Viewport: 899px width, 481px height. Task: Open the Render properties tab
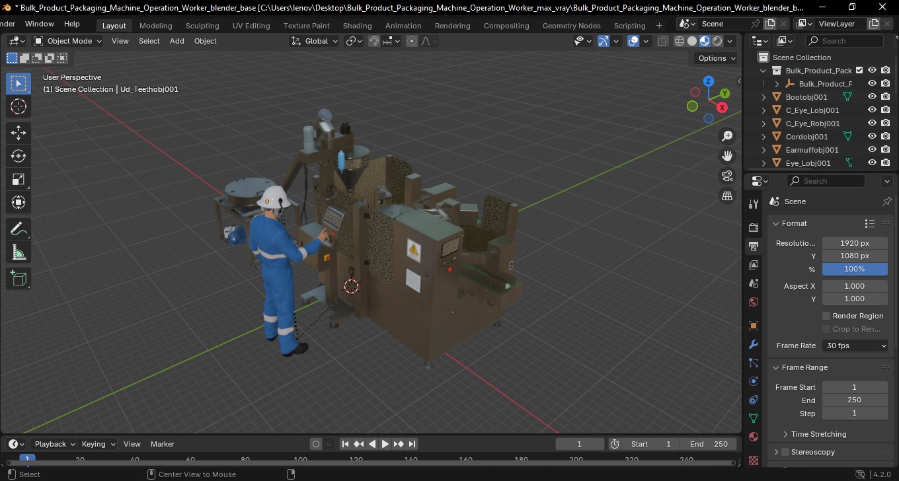[754, 227]
